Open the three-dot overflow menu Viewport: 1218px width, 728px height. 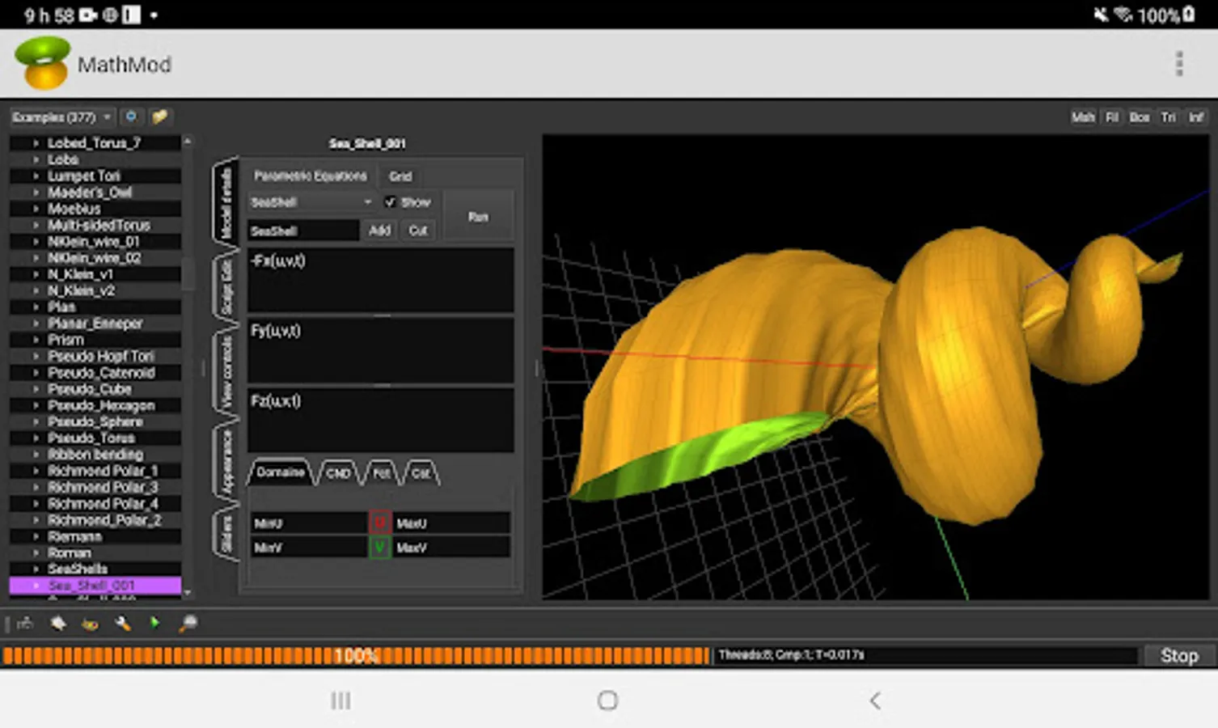point(1178,64)
